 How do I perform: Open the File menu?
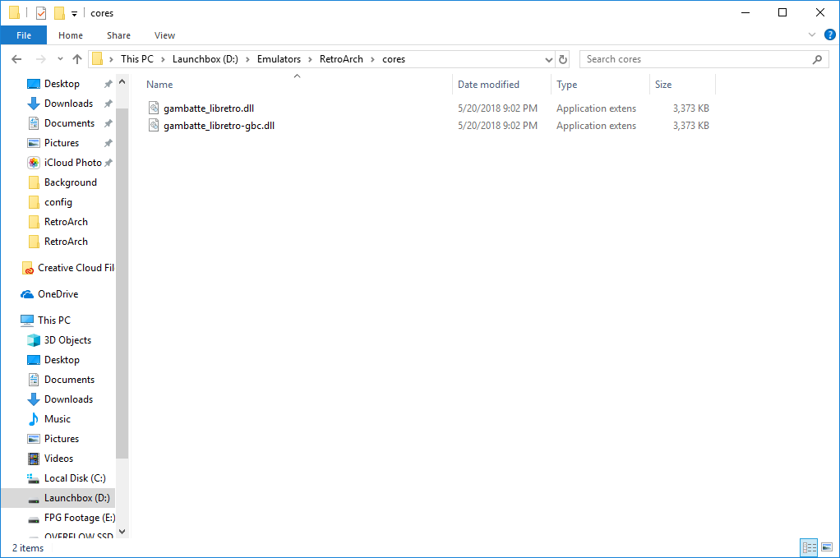(24, 35)
